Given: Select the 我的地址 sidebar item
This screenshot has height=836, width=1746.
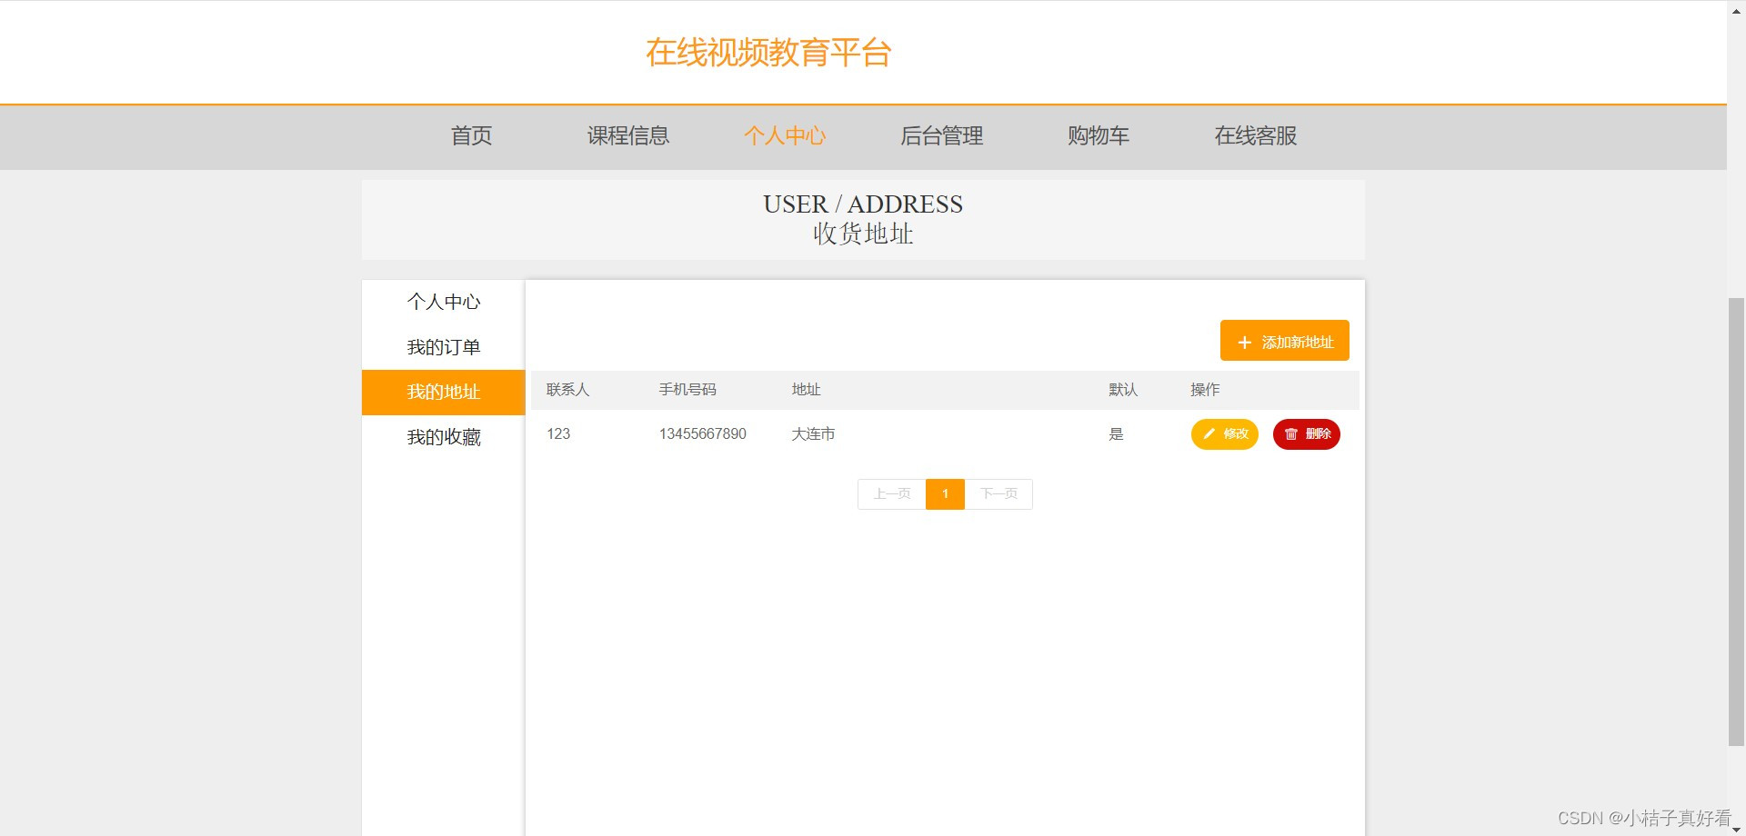Looking at the screenshot, I should (444, 393).
